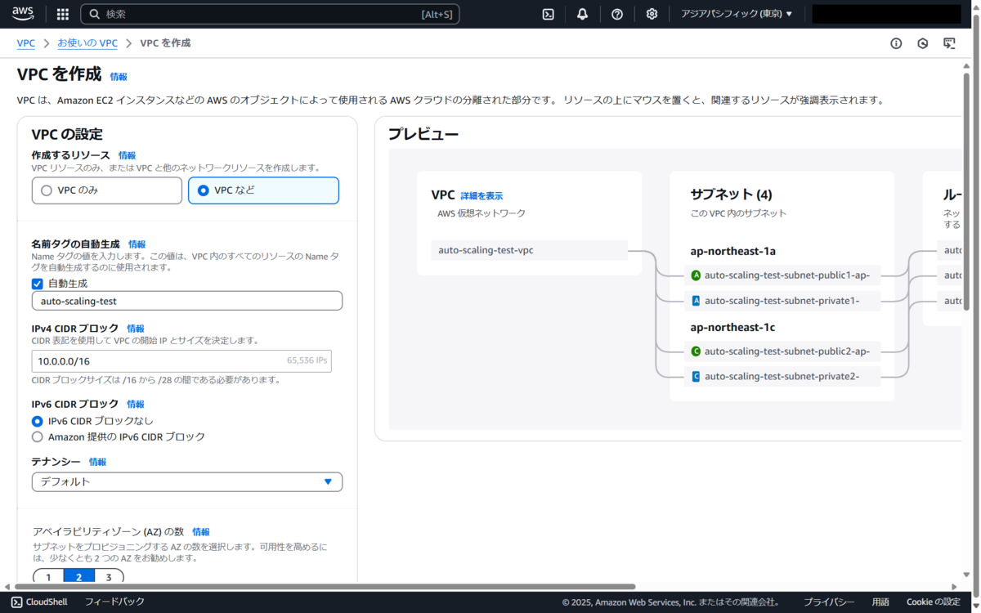
Task: Click the green C icon for public2 subnet
Action: pyautogui.click(x=696, y=351)
